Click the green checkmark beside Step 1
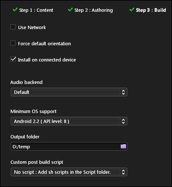Viewport: 172px width, 187px height. tap(15, 10)
